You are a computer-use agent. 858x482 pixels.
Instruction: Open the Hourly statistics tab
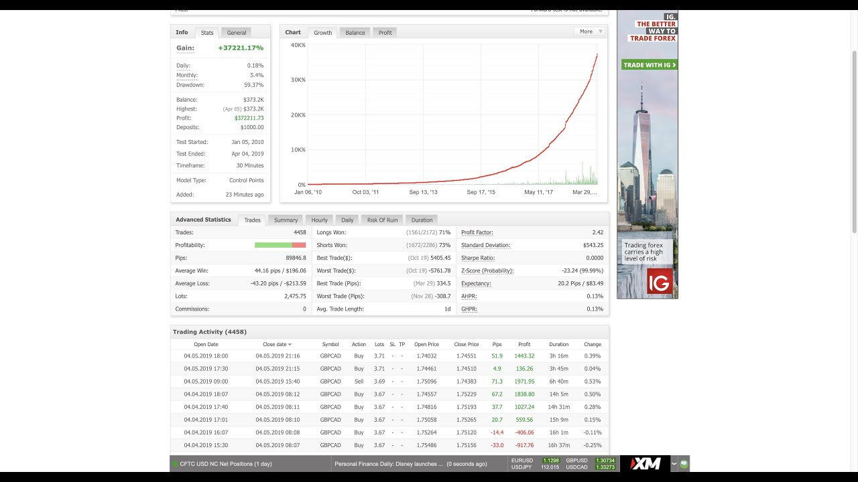coord(320,220)
